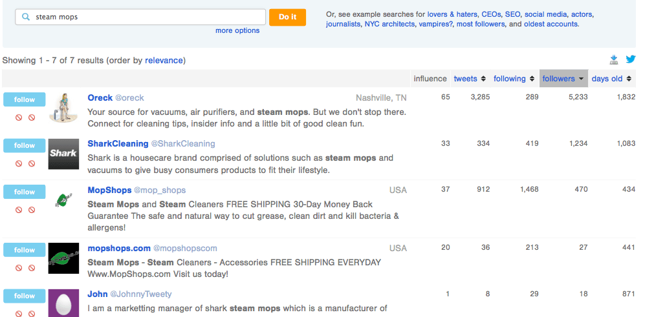Click first block icon in mopshops.com row
This screenshot has width=665, height=317.
19,268
